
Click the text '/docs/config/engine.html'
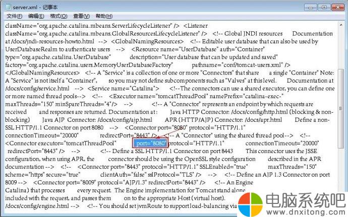click(x=37, y=206)
